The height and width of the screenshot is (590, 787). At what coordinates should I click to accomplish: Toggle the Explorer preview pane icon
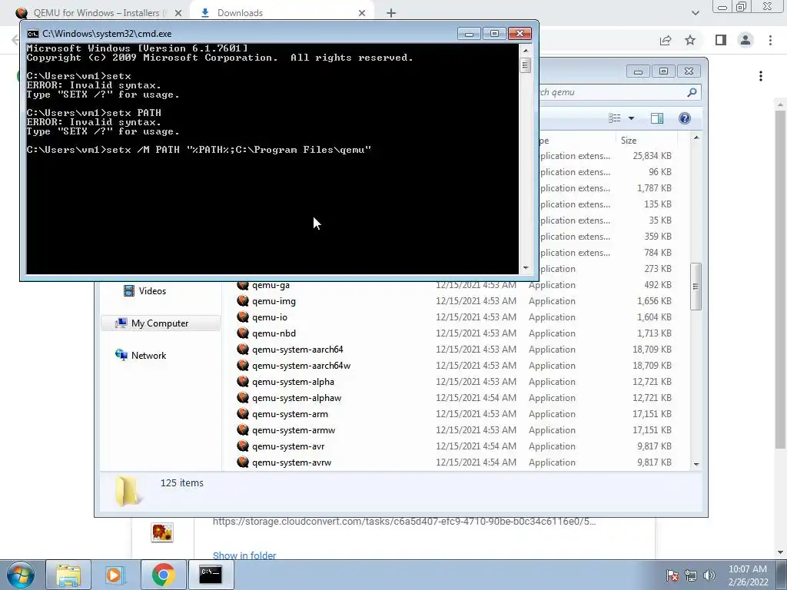(x=657, y=118)
